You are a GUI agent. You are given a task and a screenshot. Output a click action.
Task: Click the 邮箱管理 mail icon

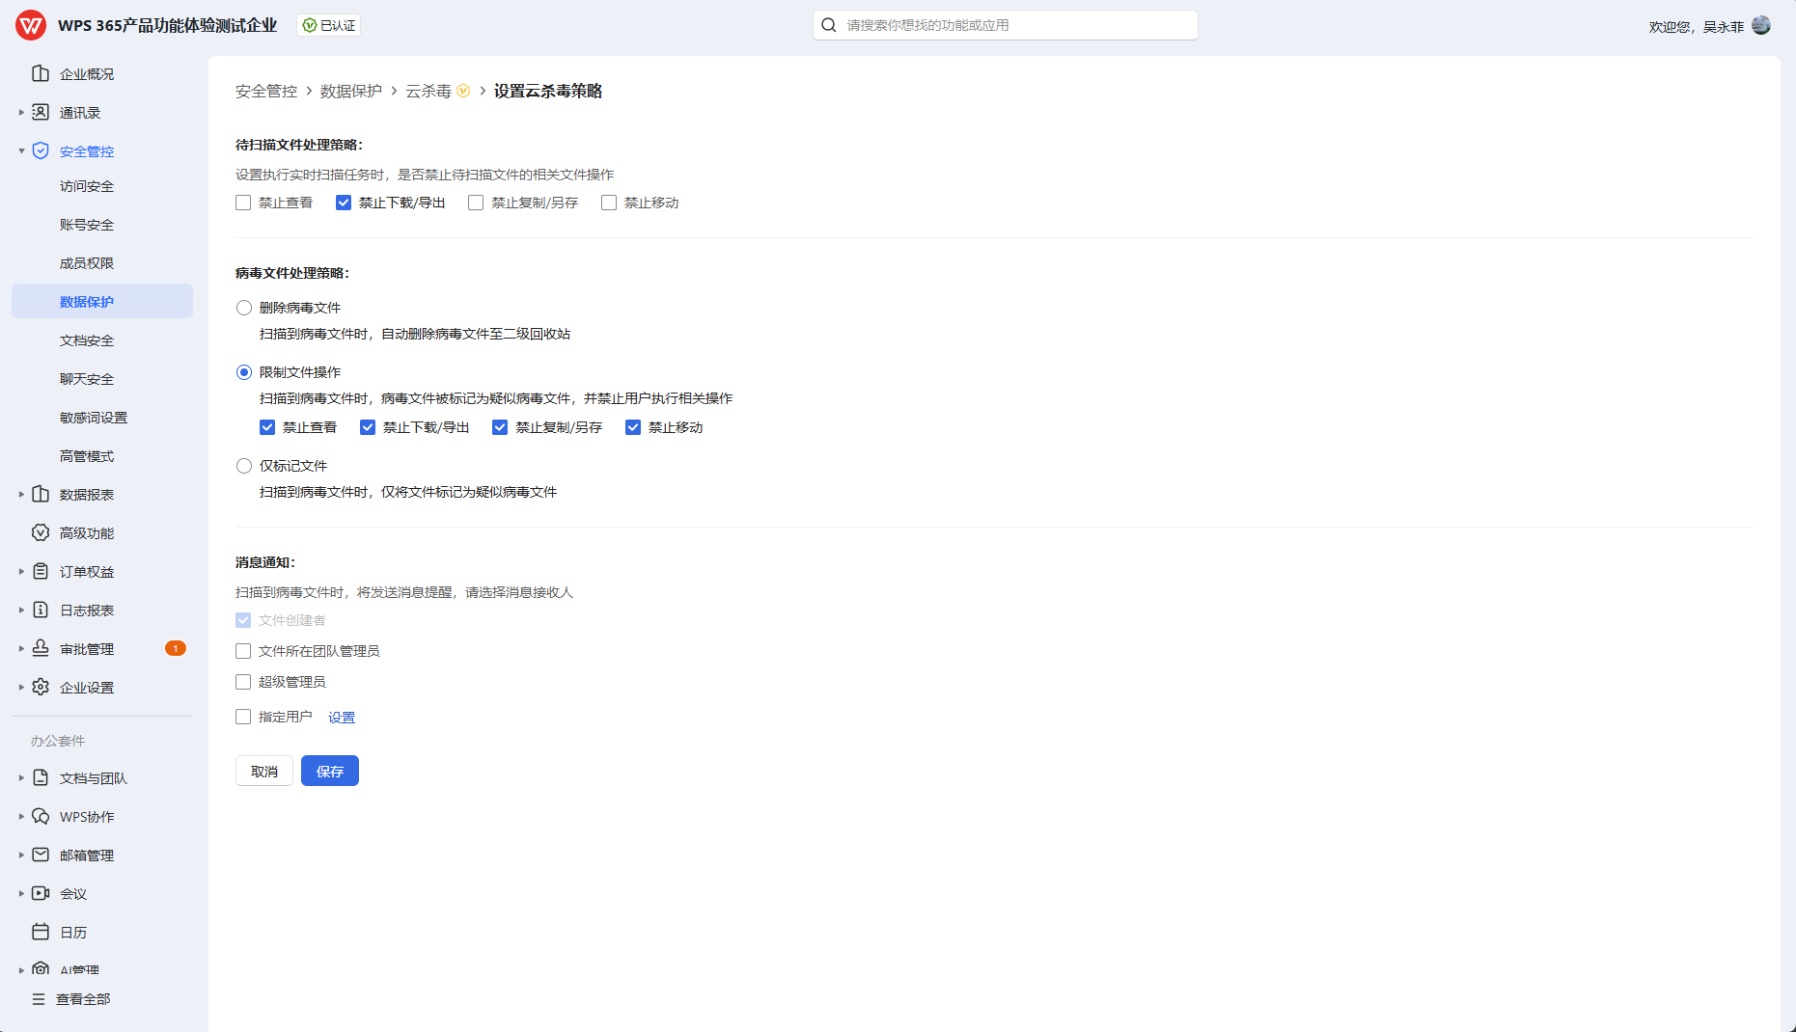pyautogui.click(x=41, y=855)
